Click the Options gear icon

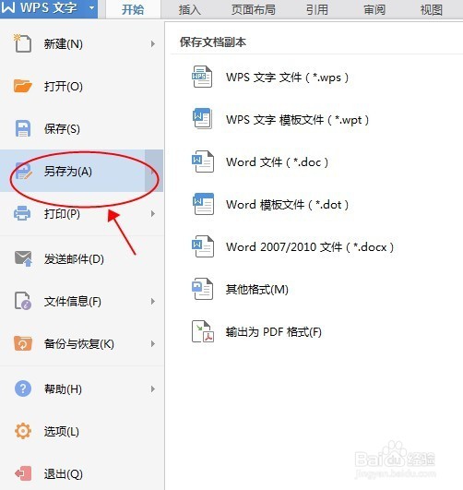23,431
